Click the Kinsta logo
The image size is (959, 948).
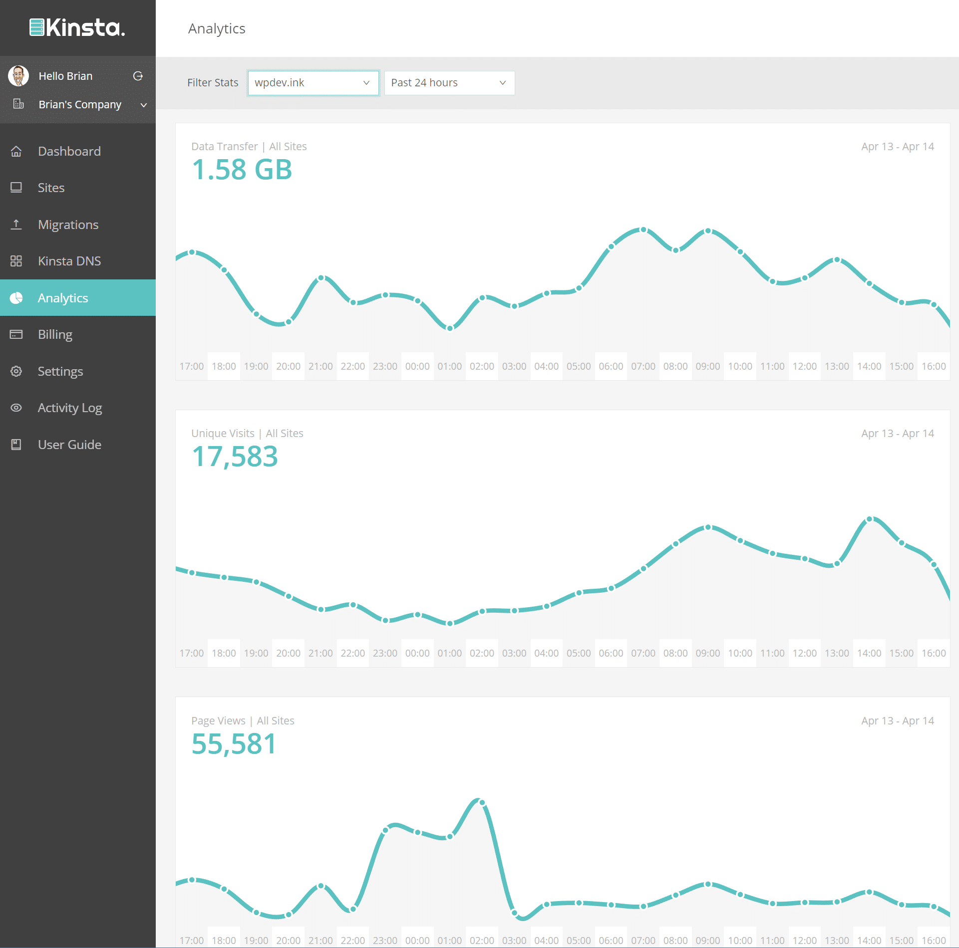click(x=77, y=27)
